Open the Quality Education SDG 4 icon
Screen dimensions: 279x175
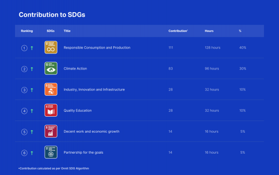click(x=51, y=110)
